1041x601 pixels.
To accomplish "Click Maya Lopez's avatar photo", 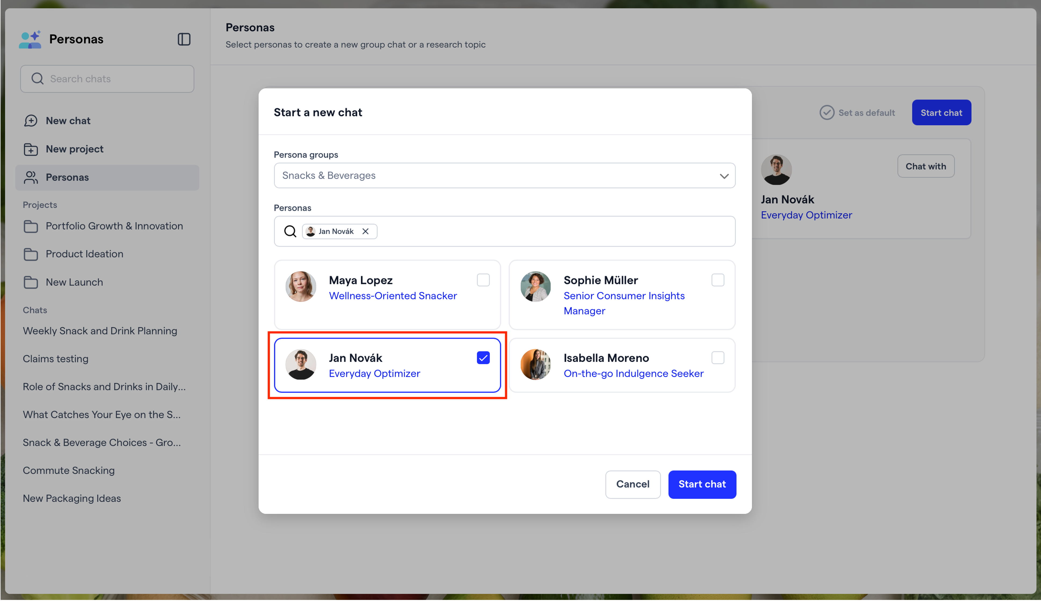I will (301, 286).
